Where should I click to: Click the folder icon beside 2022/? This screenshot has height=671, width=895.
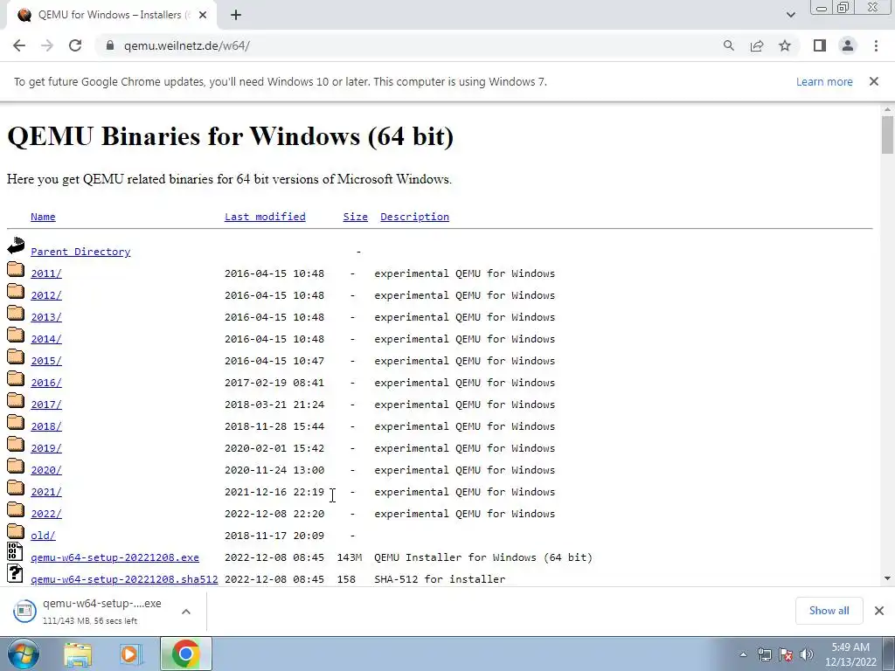click(16, 509)
